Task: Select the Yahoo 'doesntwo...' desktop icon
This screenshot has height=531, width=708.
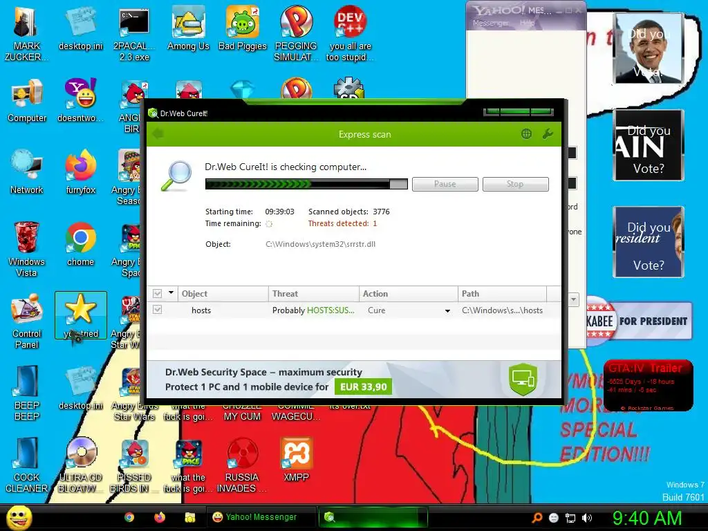Action: pos(80,100)
